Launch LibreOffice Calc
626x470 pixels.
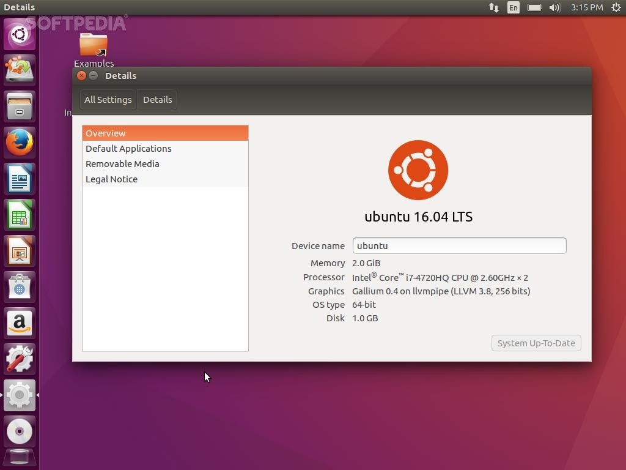click(19, 214)
